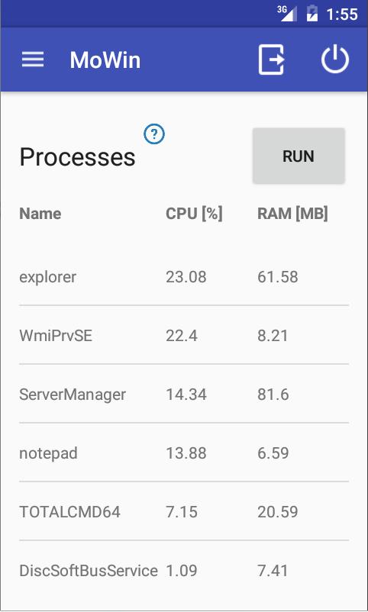Image resolution: width=368 pixels, height=612 pixels.
Task: Tap explorer RAM value 61.58
Action: click(x=278, y=277)
